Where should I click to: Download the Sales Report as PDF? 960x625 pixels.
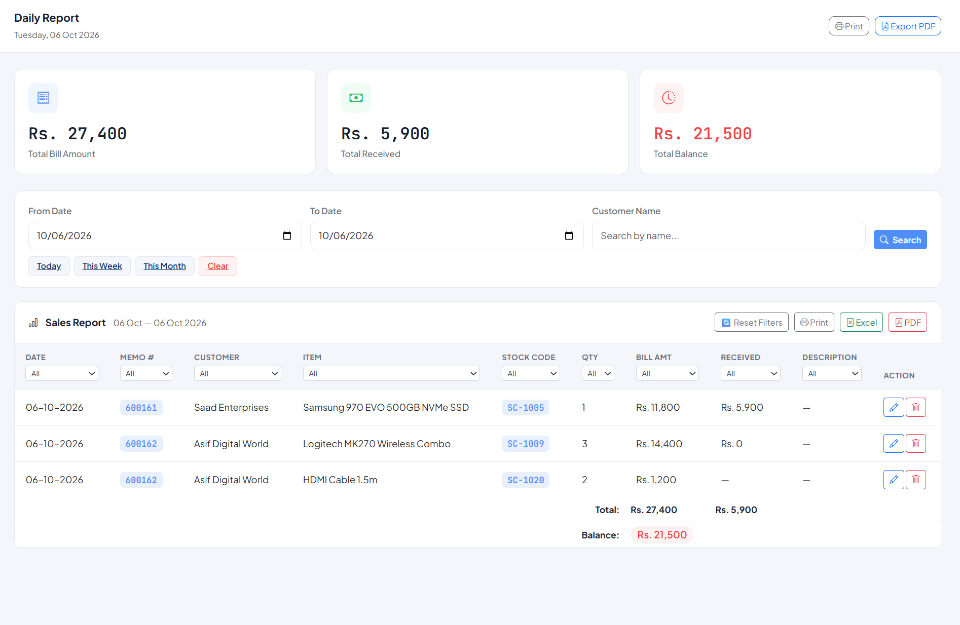[x=908, y=322]
